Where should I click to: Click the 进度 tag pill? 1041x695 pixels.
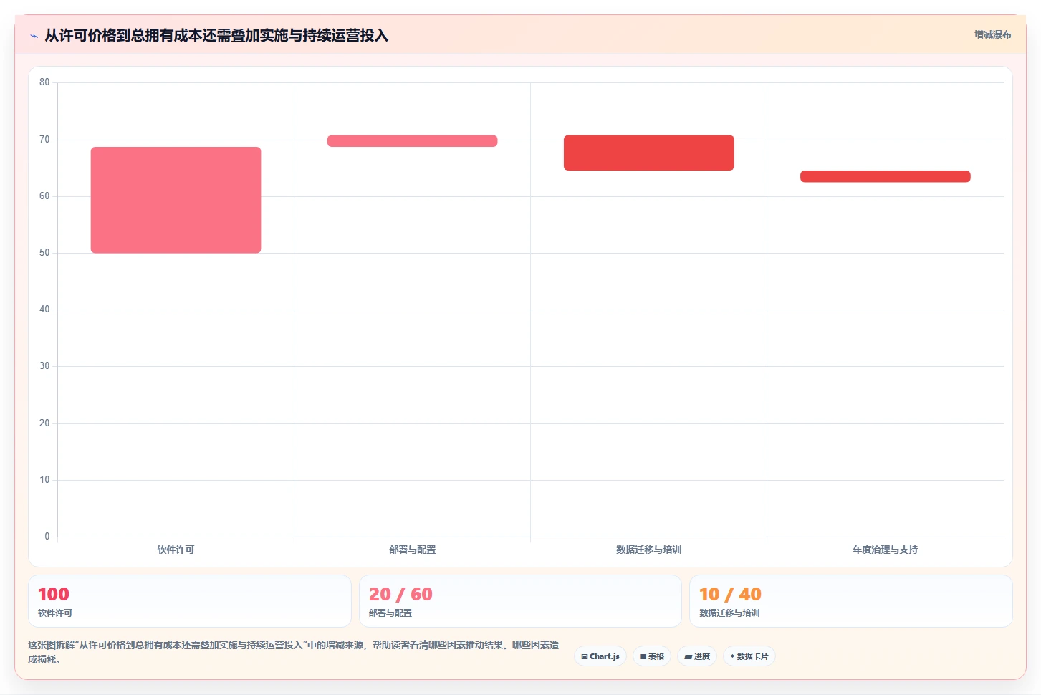[697, 656]
